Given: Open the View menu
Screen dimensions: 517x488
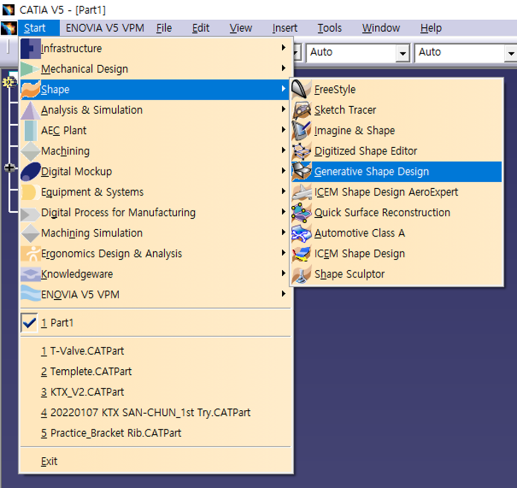Looking at the screenshot, I should [241, 28].
